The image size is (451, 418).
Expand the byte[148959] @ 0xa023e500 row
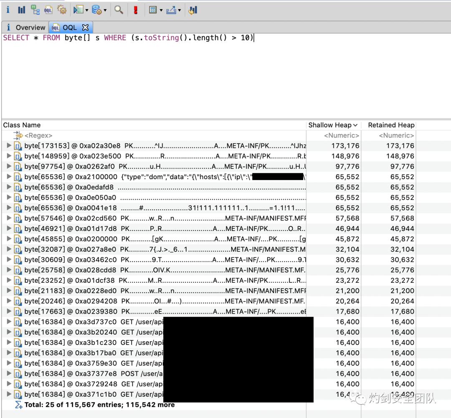9,156
